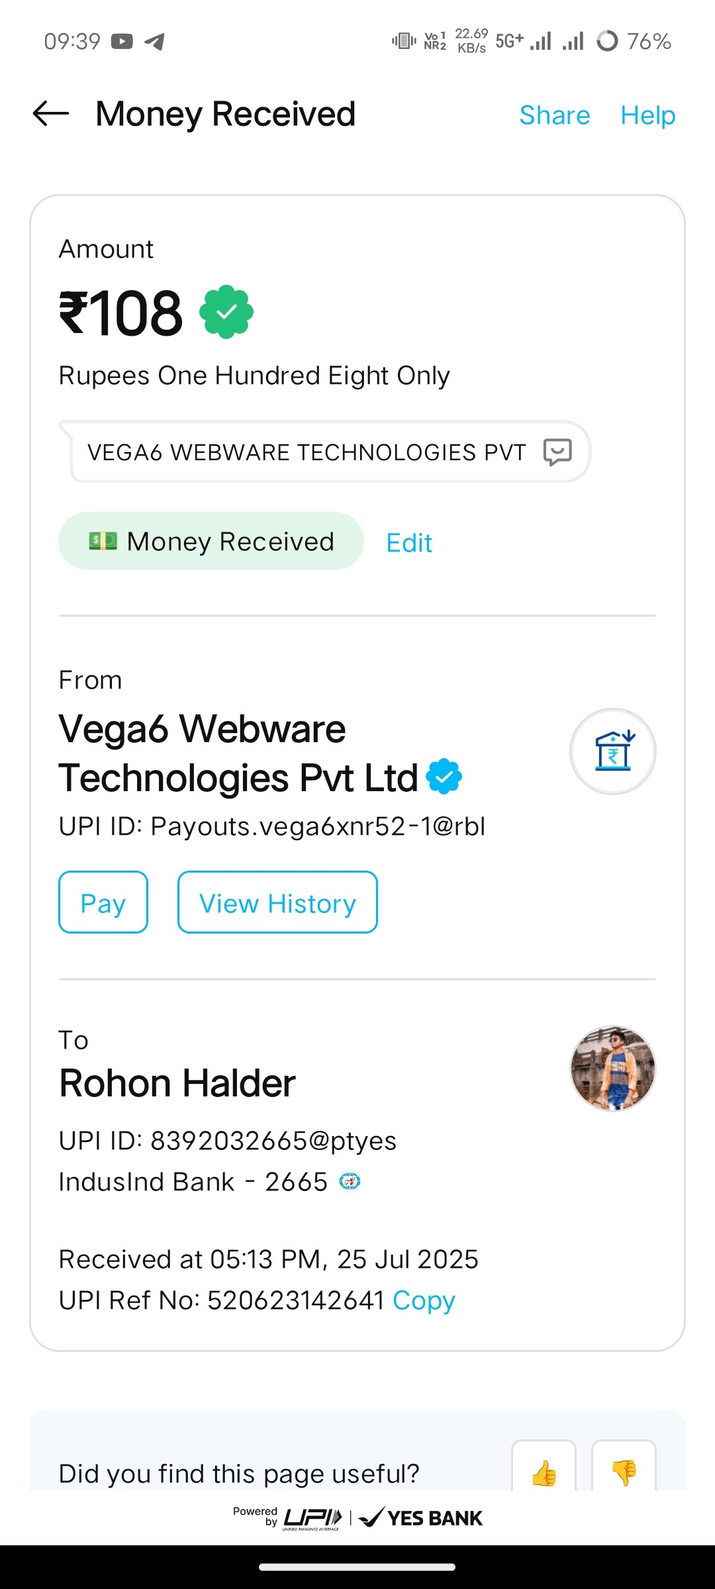
Task: Tap the bank transfer icon beside Vega6
Action: tap(613, 751)
